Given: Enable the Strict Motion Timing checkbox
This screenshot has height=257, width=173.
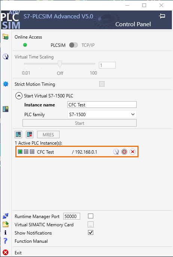Looking at the screenshot, I should click(102, 84).
